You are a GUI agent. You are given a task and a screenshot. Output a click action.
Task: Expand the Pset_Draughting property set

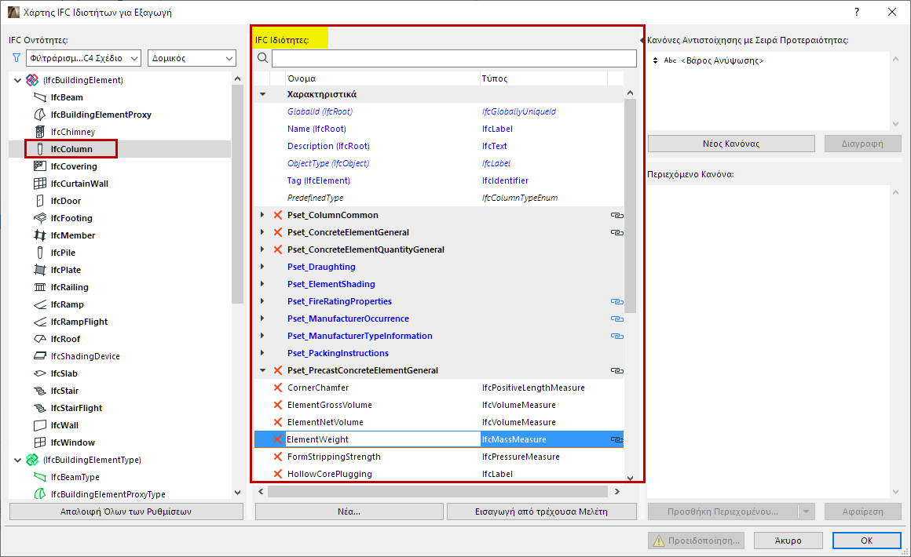point(262,267)
